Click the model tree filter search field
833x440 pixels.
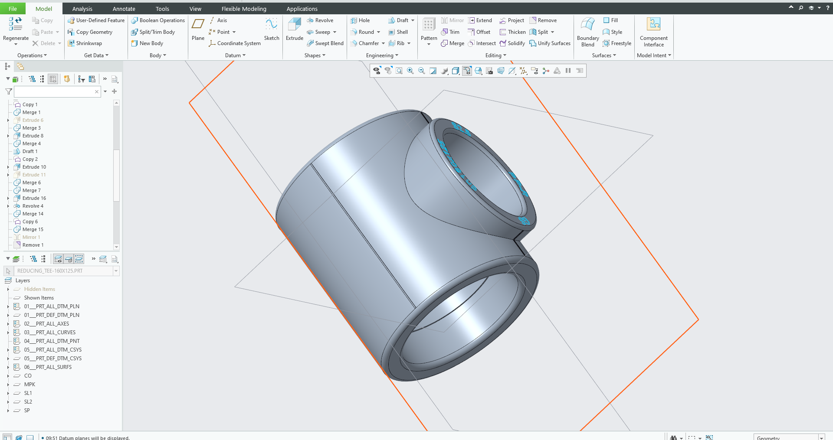pyautogui.click(x=54, y=92)
